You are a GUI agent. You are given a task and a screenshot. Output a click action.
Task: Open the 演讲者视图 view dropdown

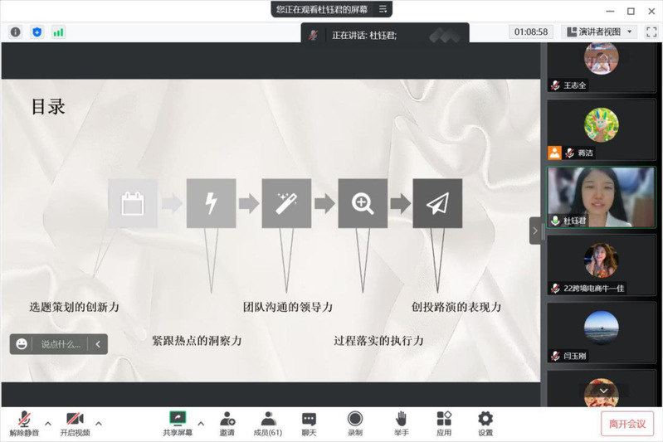pyautogui.click(x=599, y=32)
